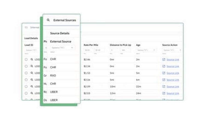222x124 pixels.
Task: Open magnifier icon in the first load row
Action: pos(32,59)
